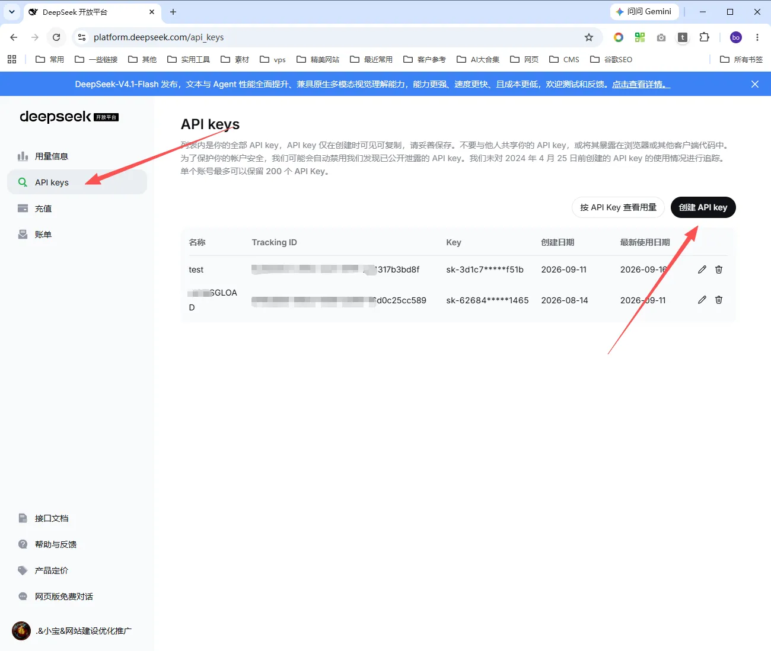Click the address bar URL
771x651 pixels.
click(159, 37)
